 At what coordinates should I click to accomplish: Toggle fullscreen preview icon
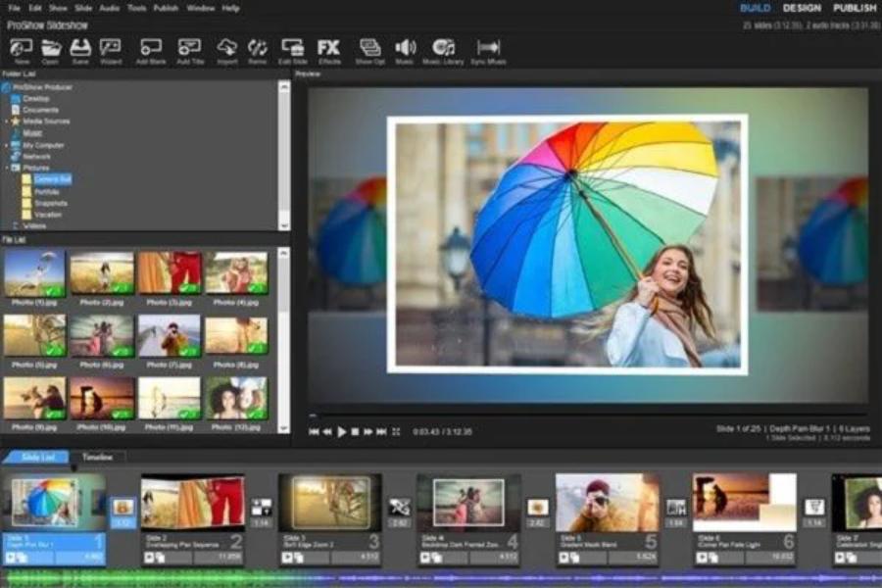tap(396, 431)
